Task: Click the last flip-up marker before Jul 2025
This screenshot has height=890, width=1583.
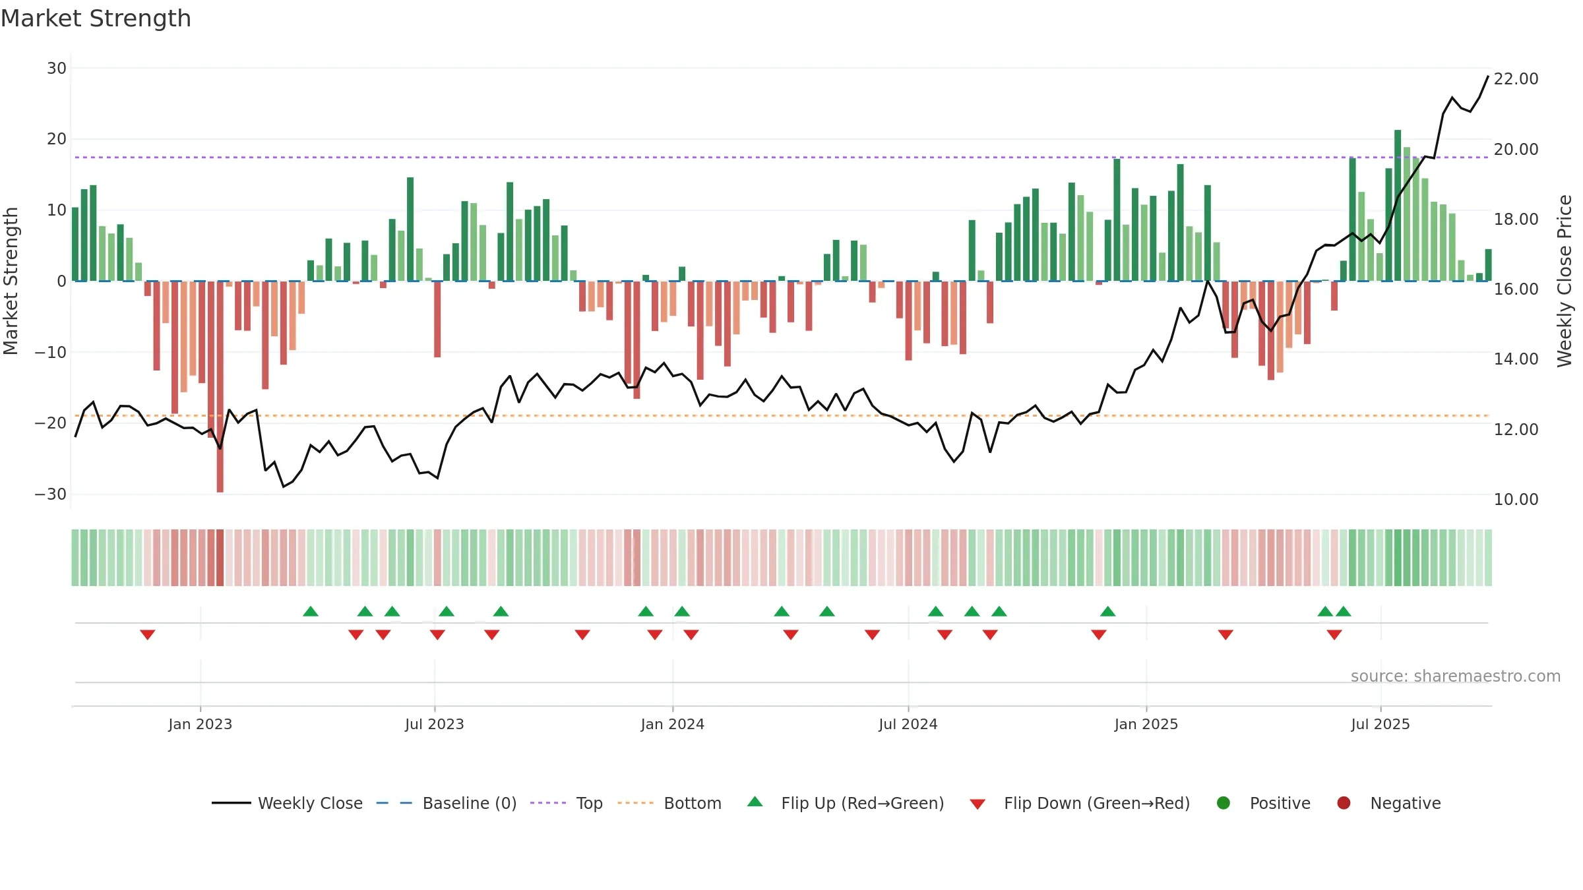Action: pos(1344,611)
